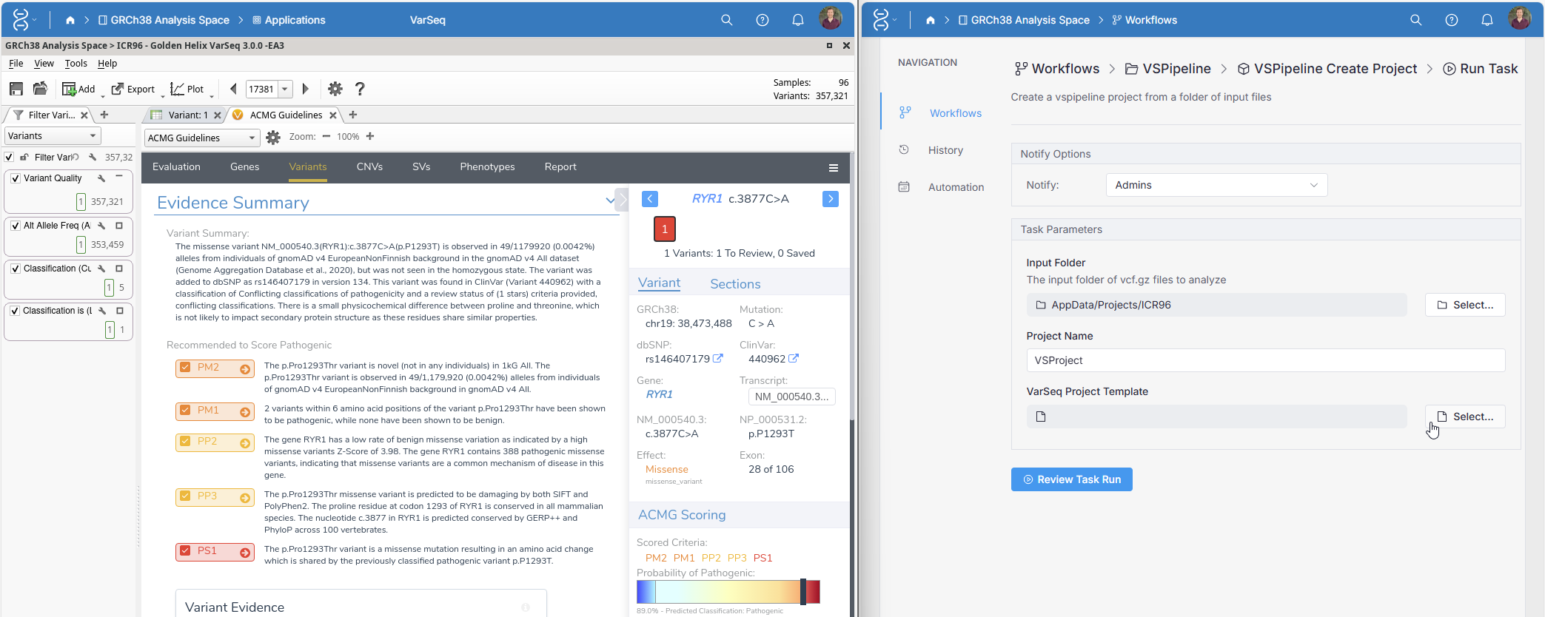Image resolution: width=1545 pixels, height=617 pixels.
Task: Switch to the Genes tab
Action: click(244, 167)
